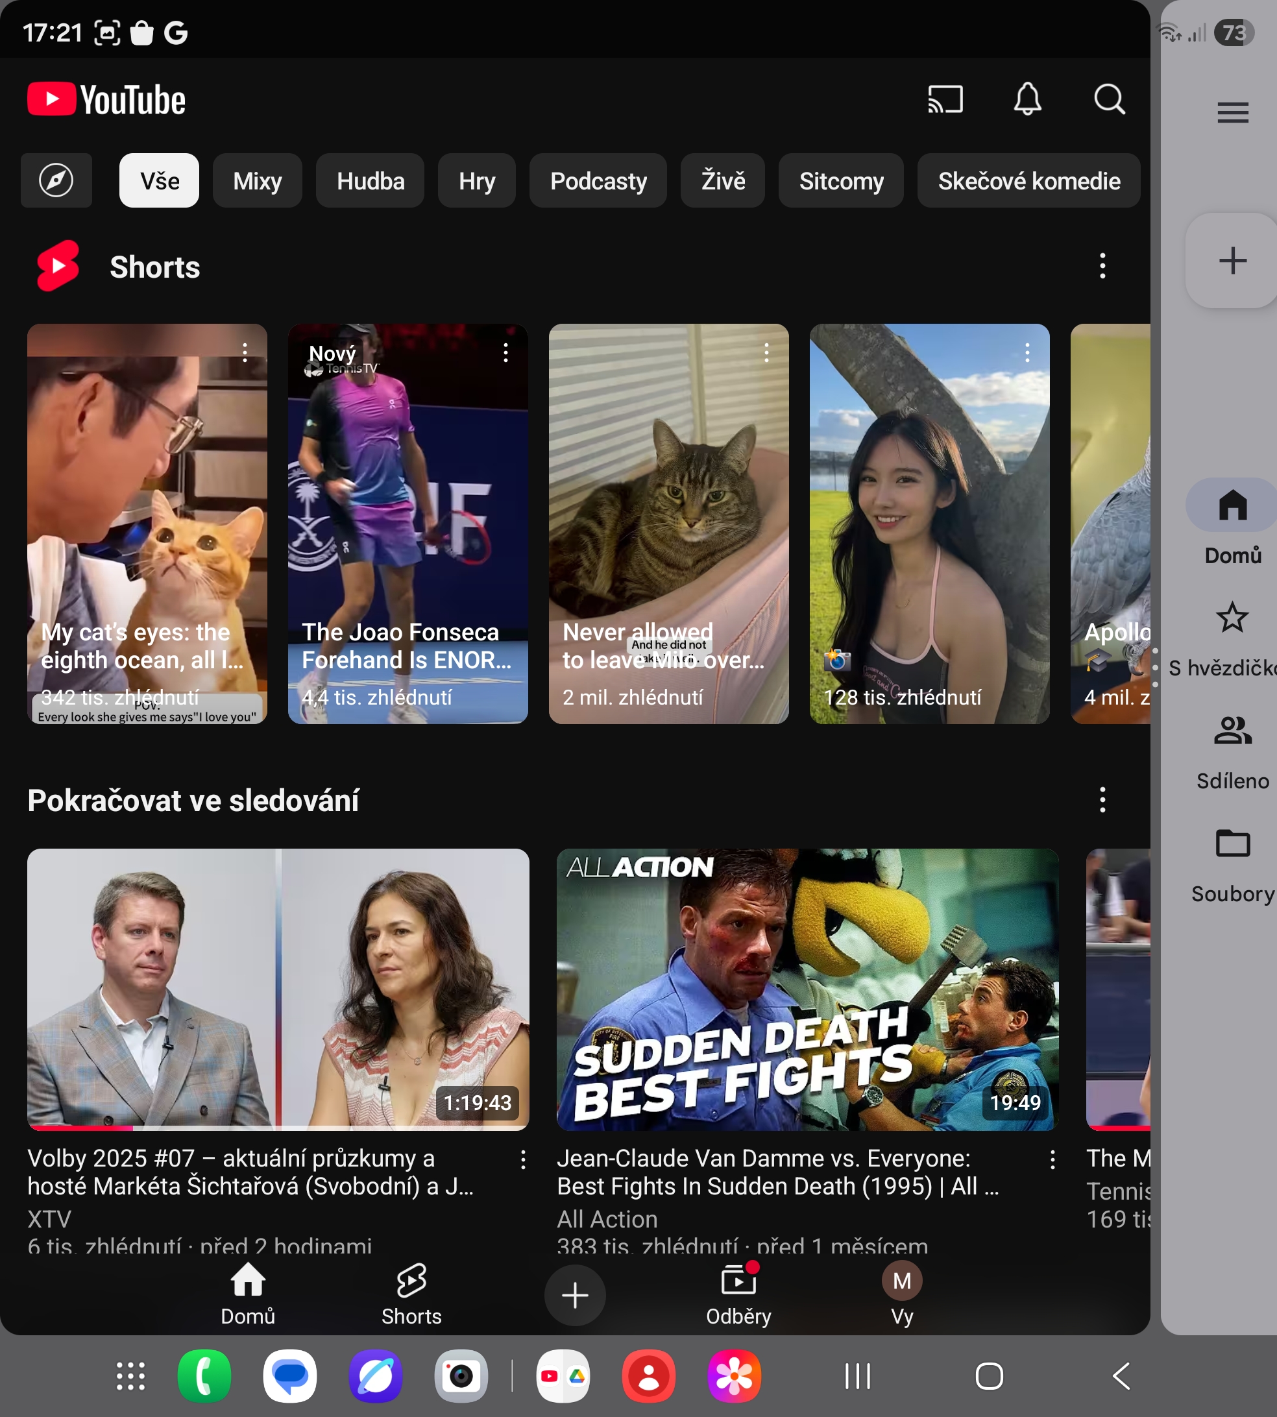Click the All Action channel name
Viewport: 1277px width, 1417px height.
point(607,1219)
